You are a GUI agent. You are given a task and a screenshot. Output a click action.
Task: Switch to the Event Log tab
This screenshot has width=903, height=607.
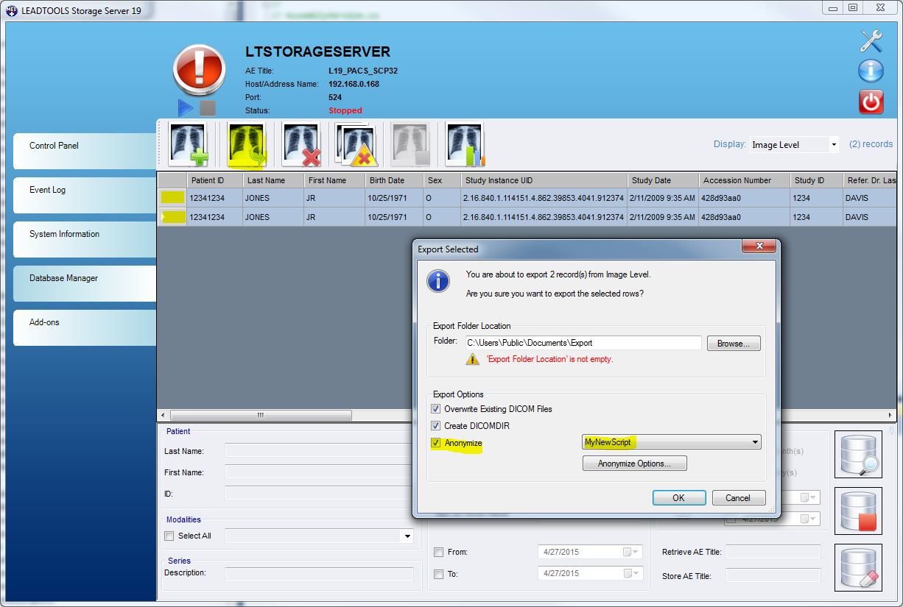[85, 195]
